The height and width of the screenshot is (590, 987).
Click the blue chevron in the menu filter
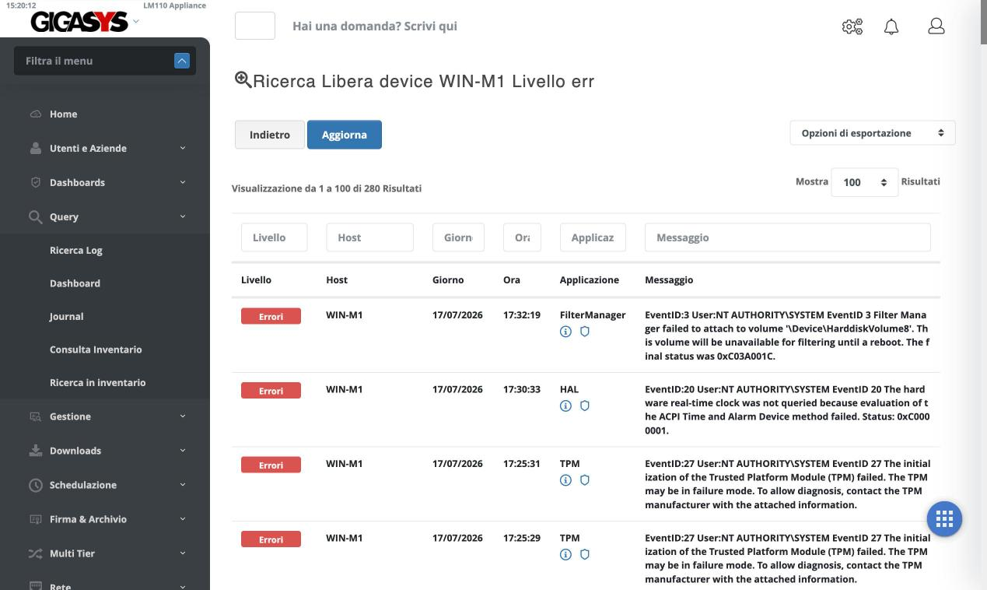pos(182,61)
